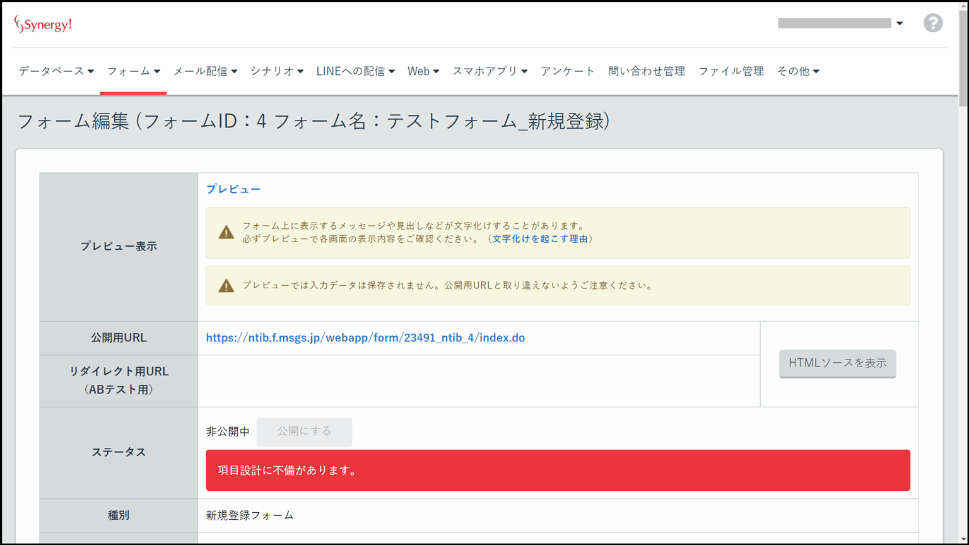Click the HTMLソースを表示 button
Viewport: 969px width, 545px height.
click(837, 363)
